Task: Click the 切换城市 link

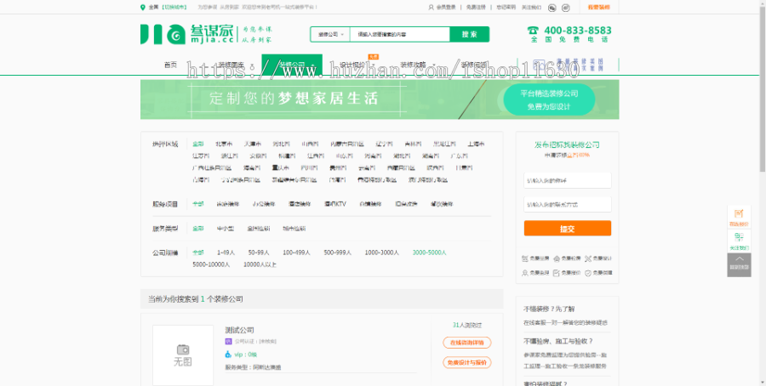Action: click(174, 8)
